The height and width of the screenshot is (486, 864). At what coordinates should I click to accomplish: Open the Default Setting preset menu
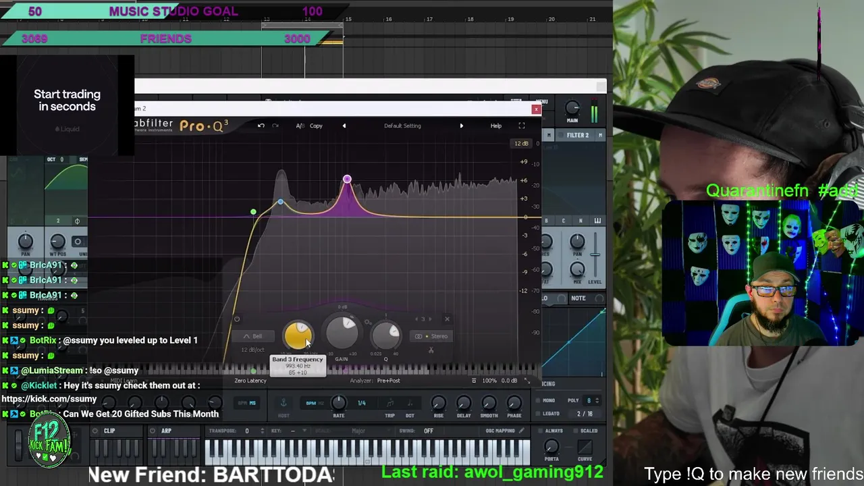(x=402, y=126)
